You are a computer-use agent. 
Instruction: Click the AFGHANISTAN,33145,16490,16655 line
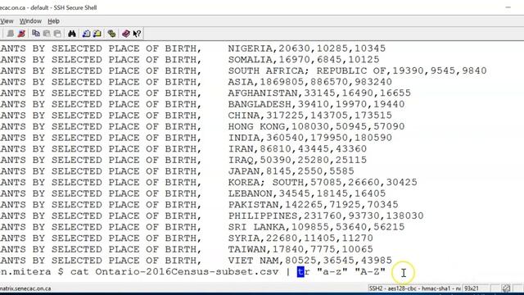[x=319, y=93]
